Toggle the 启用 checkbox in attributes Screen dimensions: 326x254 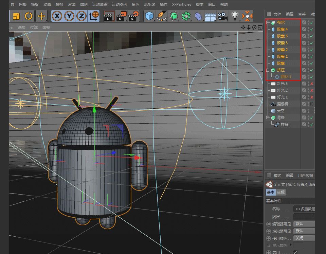coord(295,252)
